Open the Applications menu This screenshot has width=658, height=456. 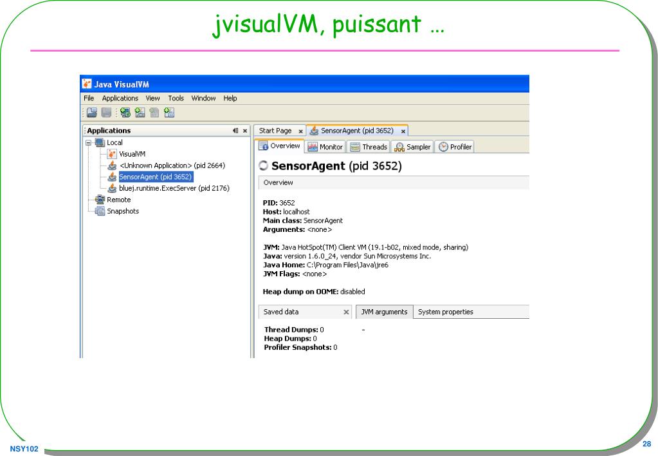click(120, 98)
